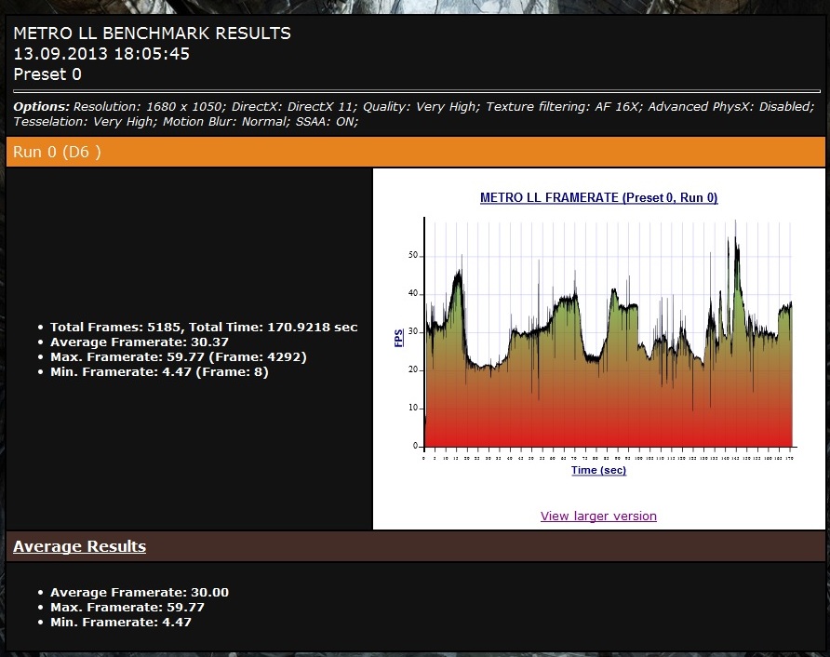The width and height of the screenshot is (830, 657).
Task: Click the Options label
Action: (x=41, y=106)
